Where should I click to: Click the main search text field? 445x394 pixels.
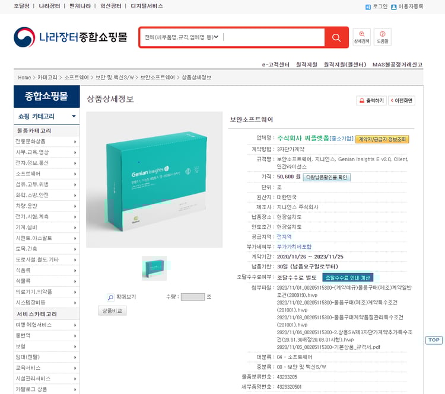coord(274,37)
